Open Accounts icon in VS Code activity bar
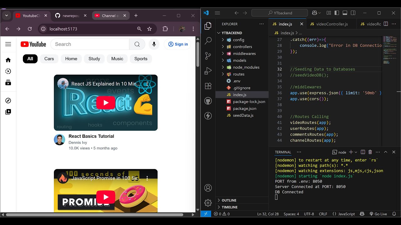The height and width of the screenshot is (225, 401). (x=208, y=188)
